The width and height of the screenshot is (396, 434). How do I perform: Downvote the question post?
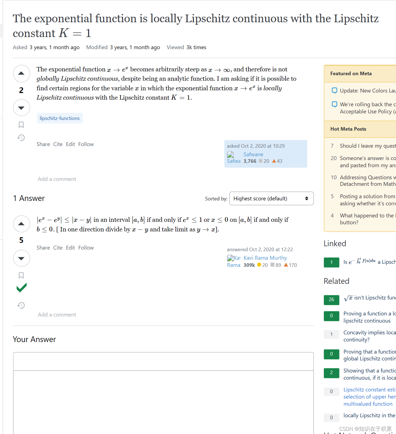point(21,108)
